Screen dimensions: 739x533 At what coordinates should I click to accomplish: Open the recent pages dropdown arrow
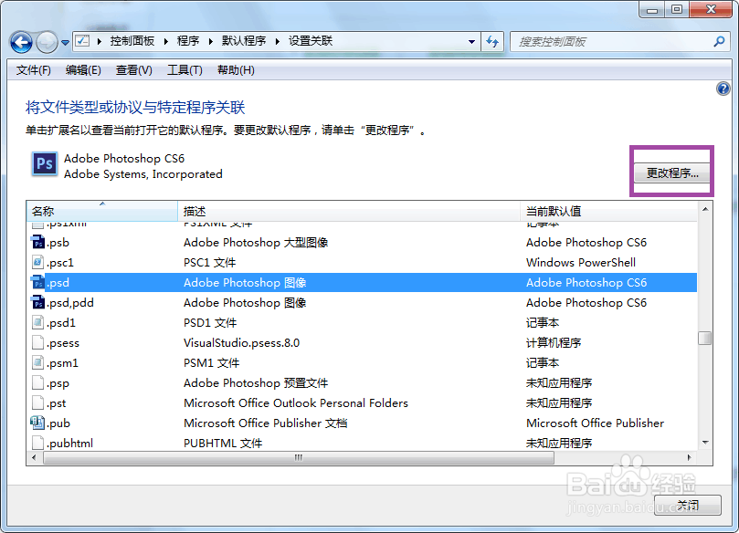(x=66, y=43)
